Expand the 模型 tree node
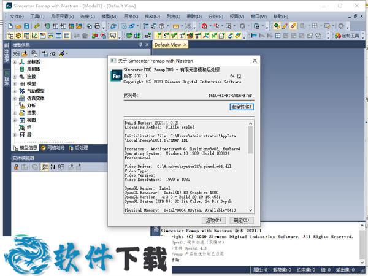 tap(15, 84)
